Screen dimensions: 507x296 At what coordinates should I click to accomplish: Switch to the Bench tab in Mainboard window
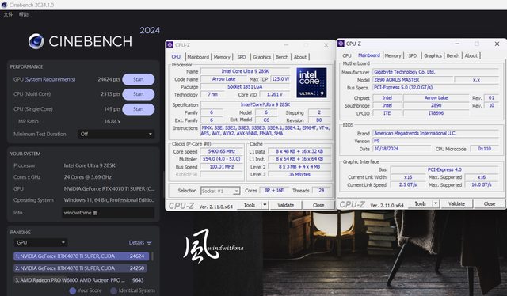tap(453, 55)
